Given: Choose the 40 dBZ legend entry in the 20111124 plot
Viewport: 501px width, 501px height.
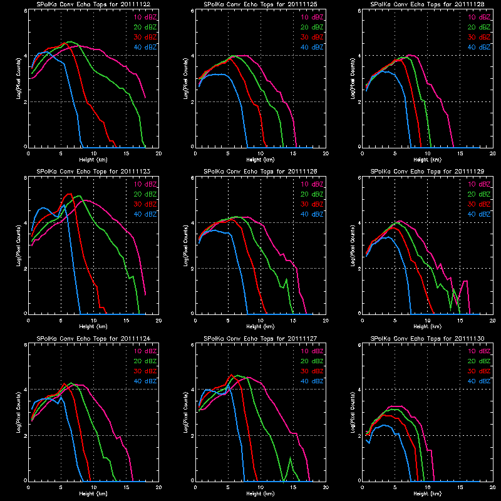Looking at the screenshot, I should 145,381.
